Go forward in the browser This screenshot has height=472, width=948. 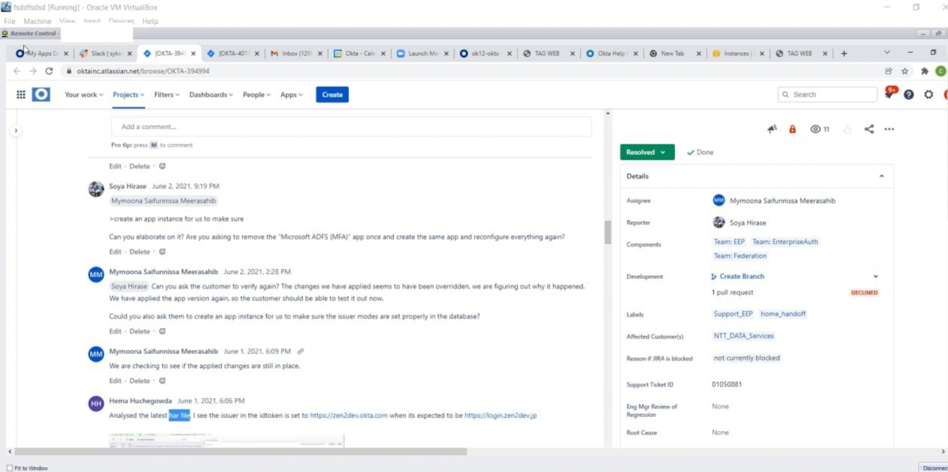tap(33, 71)
